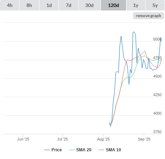
Task: Toggle the Price series legend label
Action: pyautogui.click(x=57, y=150)
